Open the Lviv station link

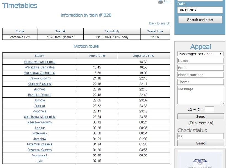[x=40, y=161]
